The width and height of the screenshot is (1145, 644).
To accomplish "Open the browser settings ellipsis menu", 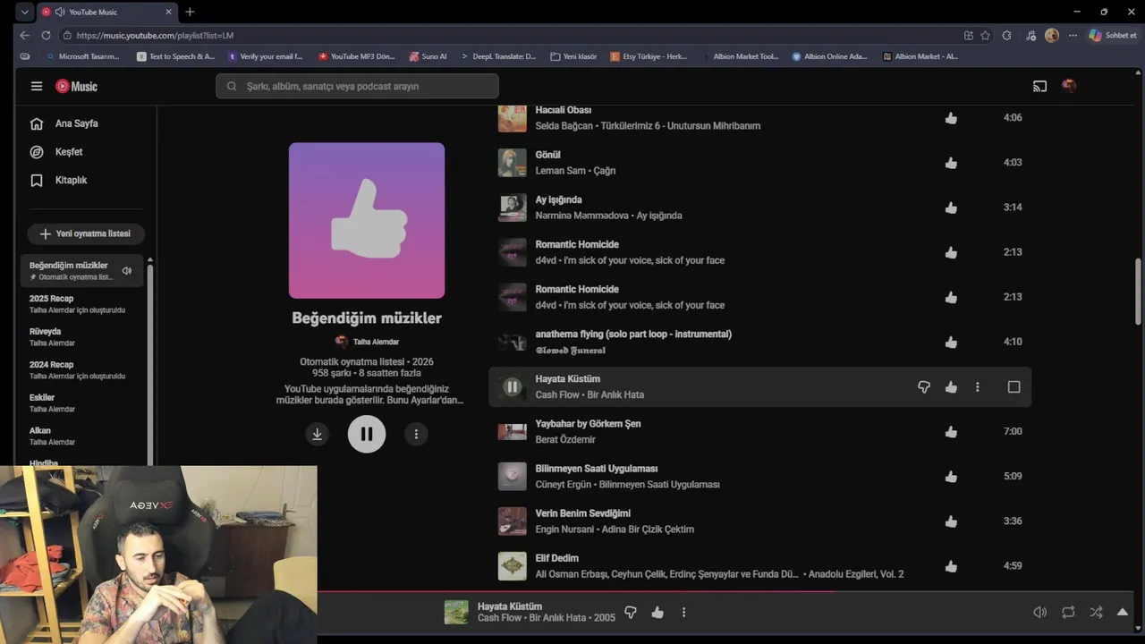I will (1073, 35).
